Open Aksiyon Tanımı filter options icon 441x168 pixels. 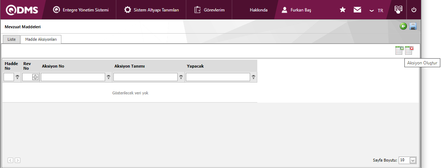coord(181,77)
